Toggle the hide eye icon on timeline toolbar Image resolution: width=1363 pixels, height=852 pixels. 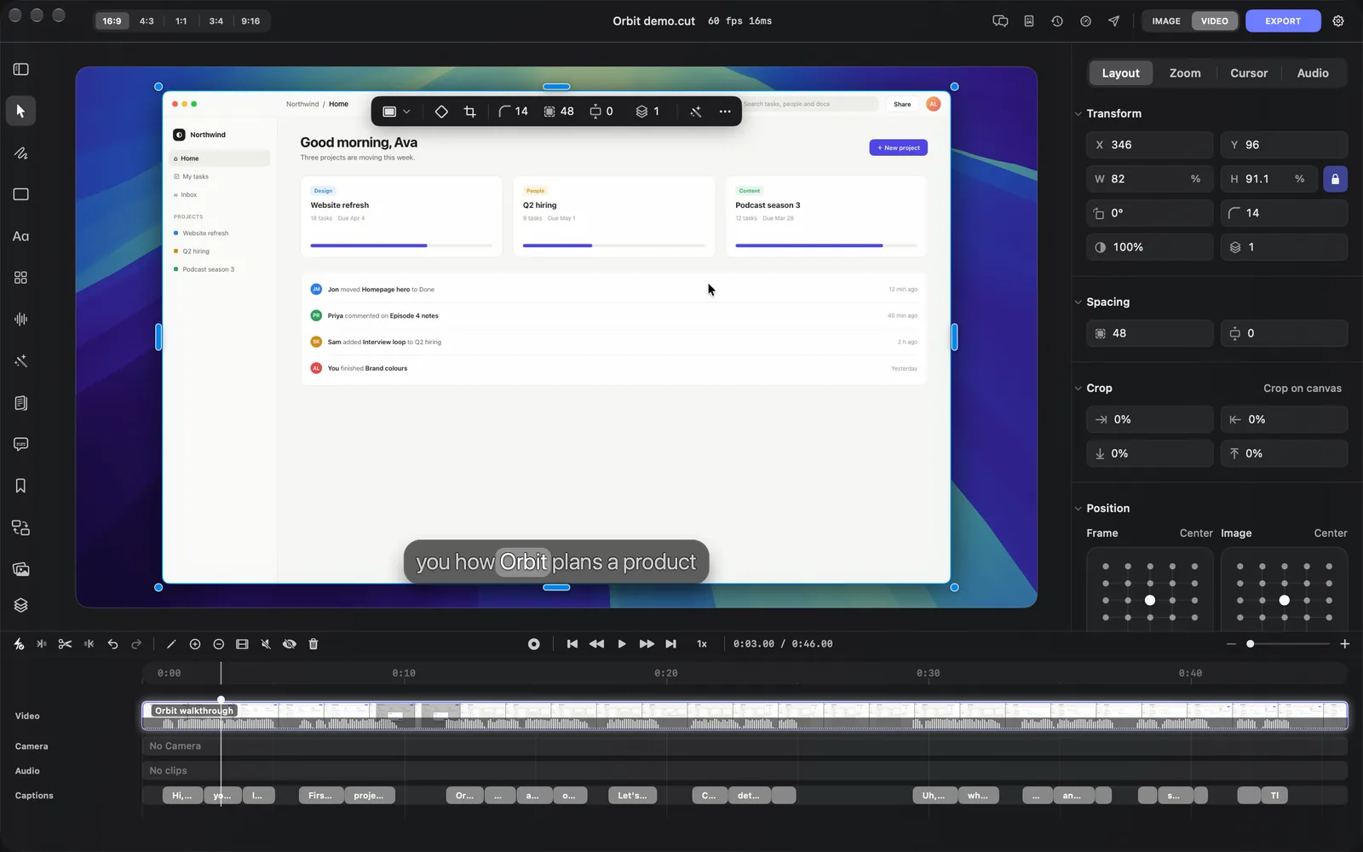click(290, 644)
